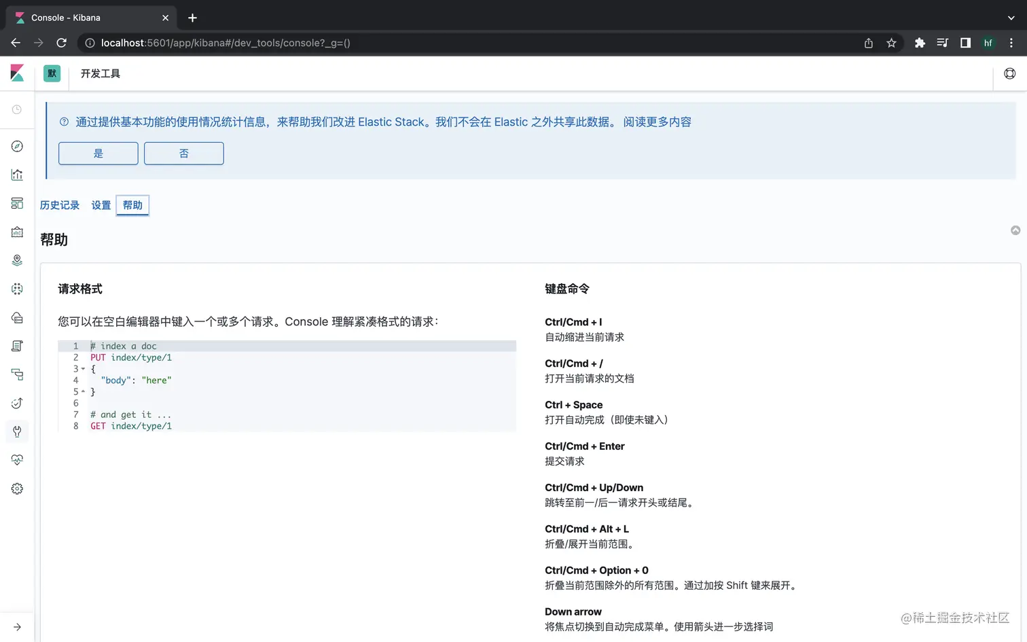Click the 'Ctrl + Space' shortcut label

tap(574, 405)
